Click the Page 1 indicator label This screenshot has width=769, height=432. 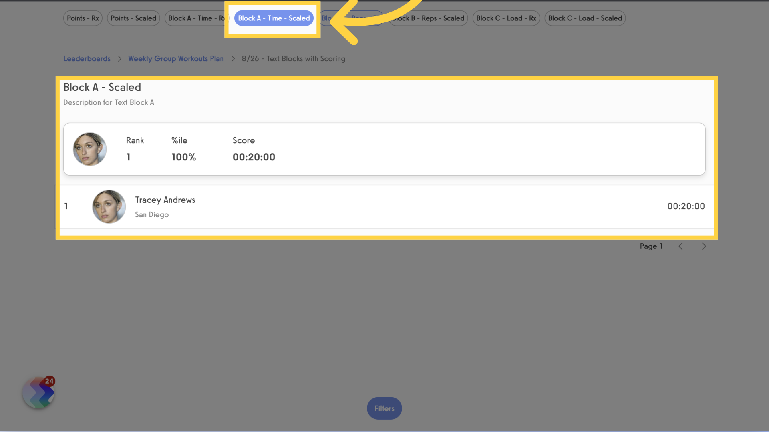point(651,246)
